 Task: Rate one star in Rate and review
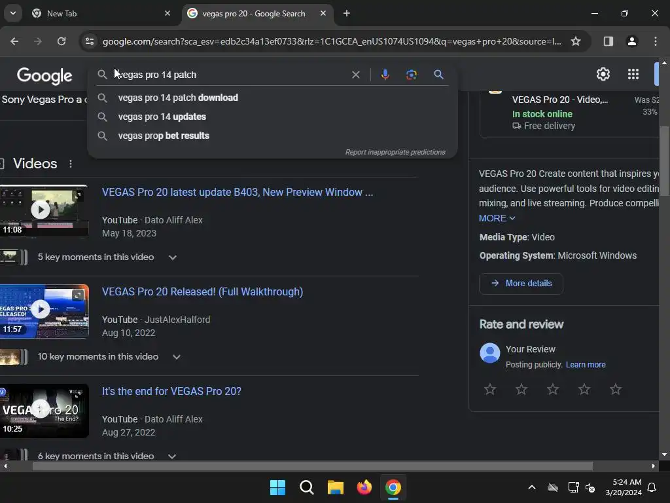point(490,389)
